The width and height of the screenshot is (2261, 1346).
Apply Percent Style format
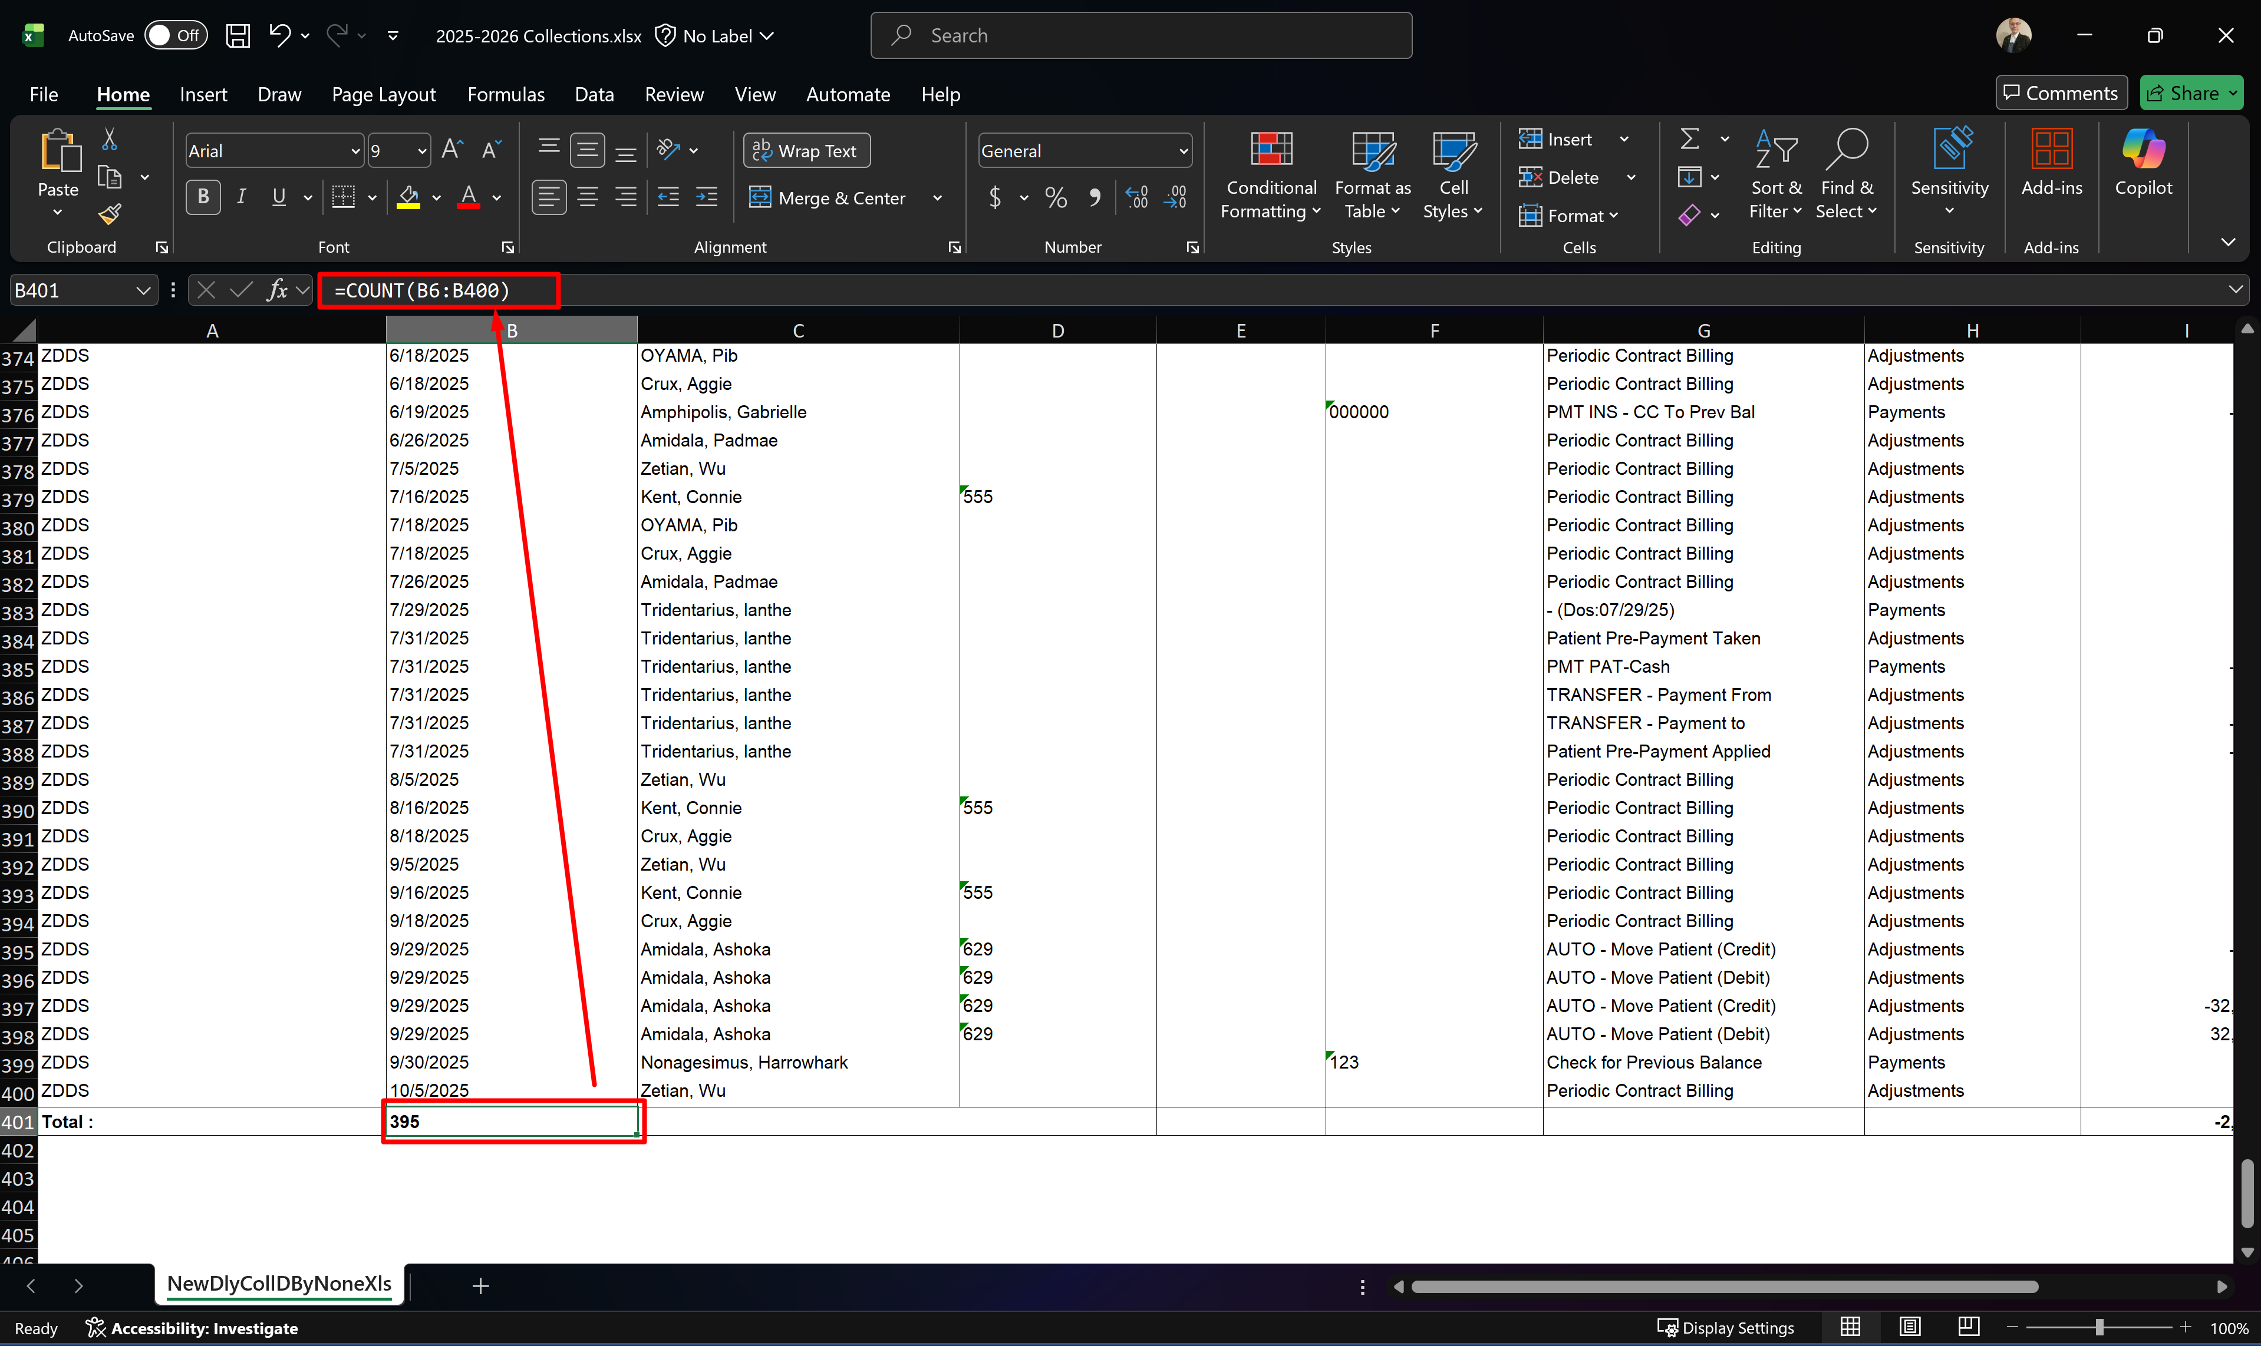click(x=1056, y=197)
